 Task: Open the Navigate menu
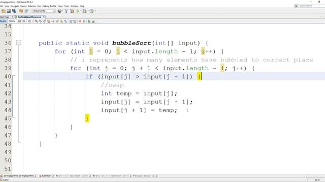click(x=15, y=6)
